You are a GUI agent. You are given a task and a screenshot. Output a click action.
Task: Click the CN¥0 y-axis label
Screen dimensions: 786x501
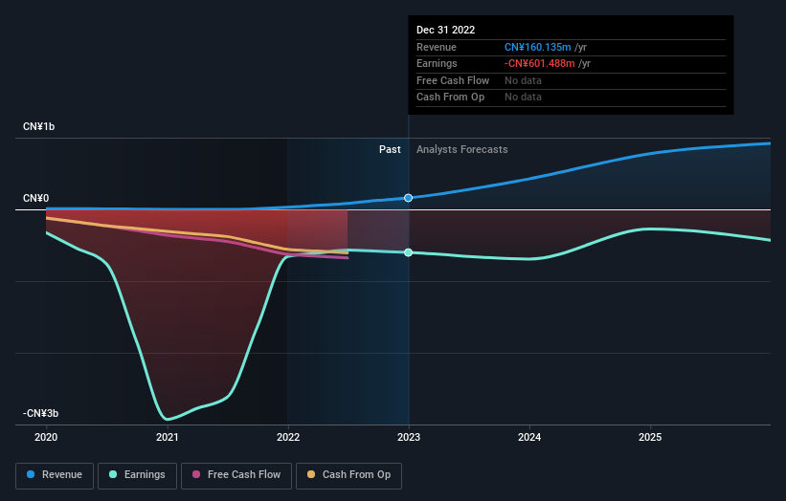pyautogui.click(x=36, y=198)
